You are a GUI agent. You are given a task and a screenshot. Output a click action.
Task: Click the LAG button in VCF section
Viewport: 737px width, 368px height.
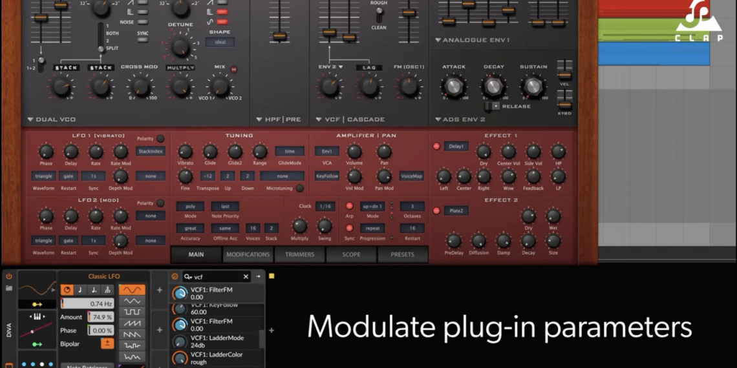coord(369,68)
